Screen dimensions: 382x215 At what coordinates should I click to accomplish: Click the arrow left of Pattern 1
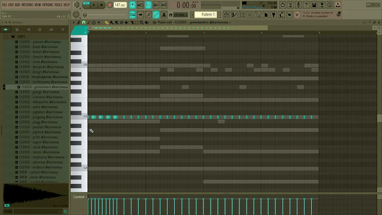(x=192, y=15)
